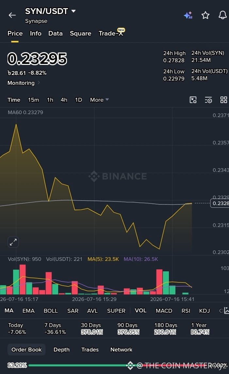Open the Trades tab
This screenshot has height=374, width=229.
[x=90, y=350]
